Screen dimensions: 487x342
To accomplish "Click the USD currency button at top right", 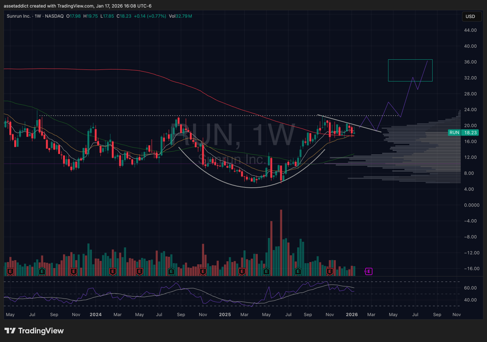I will tap(472, 17).
